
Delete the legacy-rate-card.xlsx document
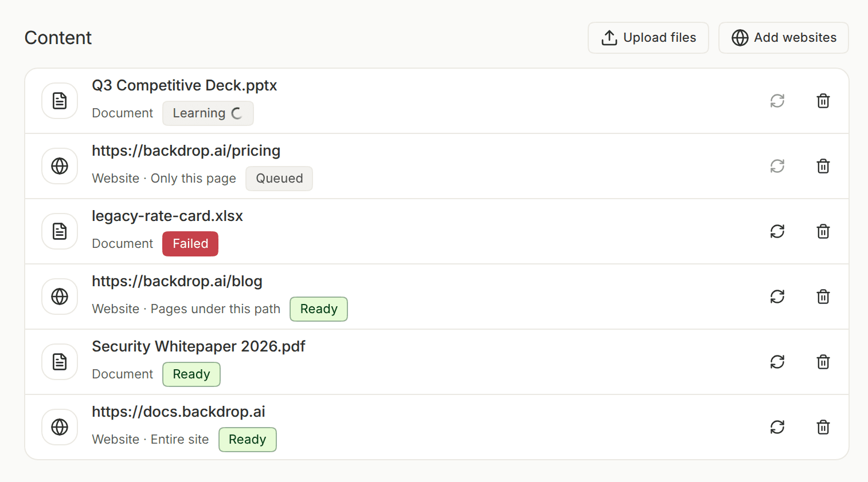click(x=823, y=231)
